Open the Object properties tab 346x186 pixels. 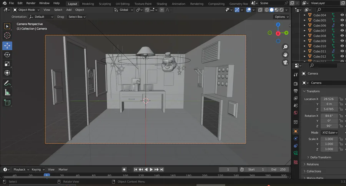click(x=296, y=131)
